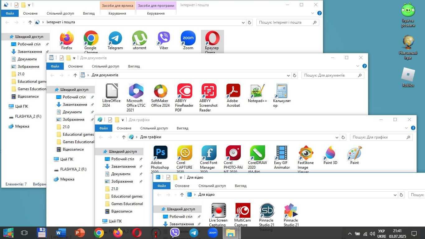Select the Easy GIF Animator shortcut

282,157
